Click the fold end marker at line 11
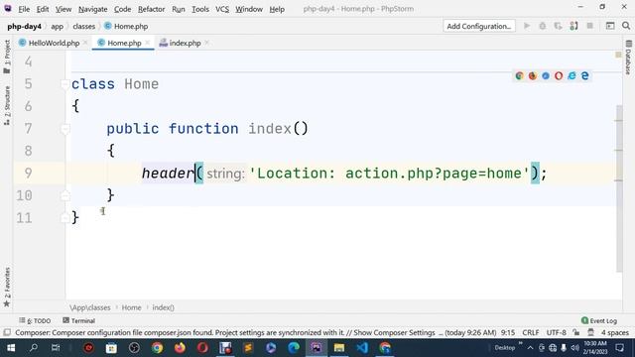The height and width of the screenshot is (357, 635). [64, 218]
